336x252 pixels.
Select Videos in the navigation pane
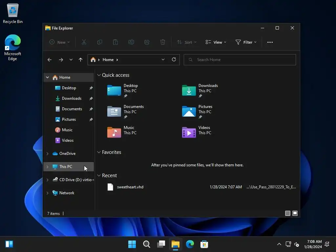tap(69, 140)
